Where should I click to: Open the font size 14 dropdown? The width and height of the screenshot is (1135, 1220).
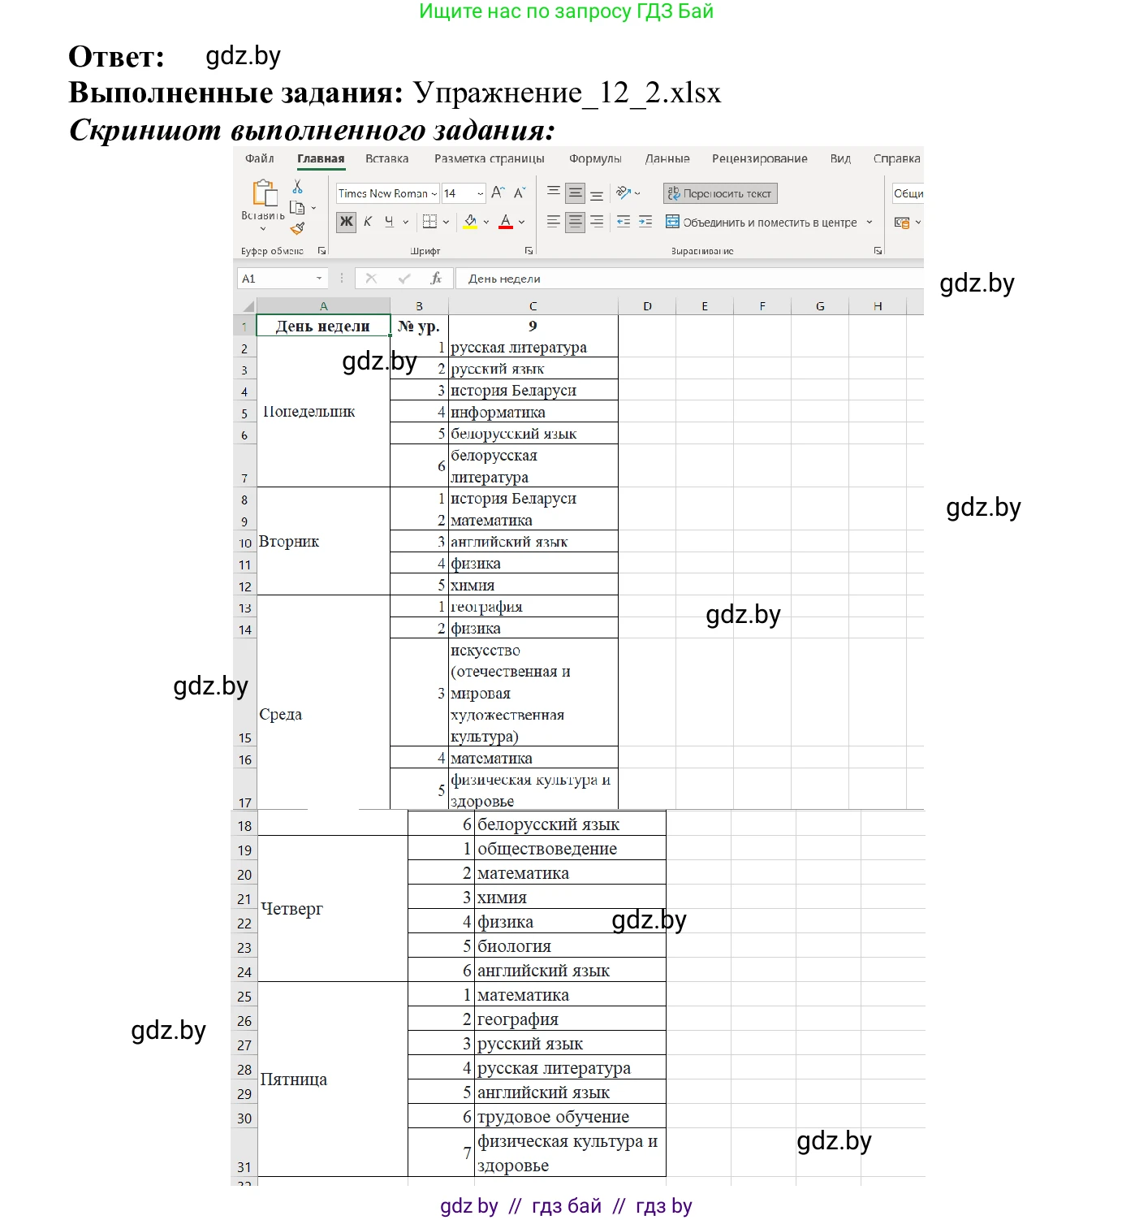480,193
